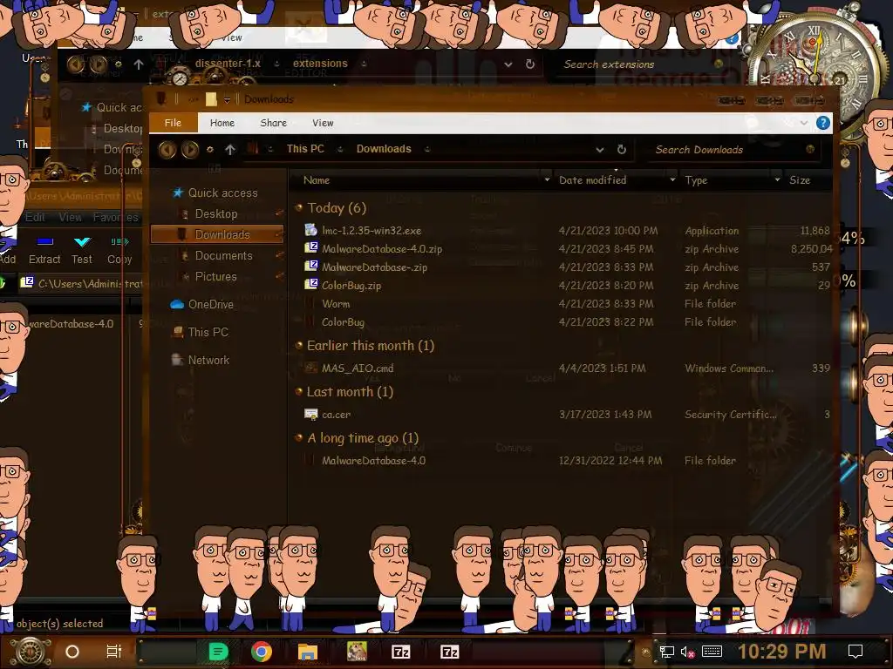Click the muted volume tray icon

pyautogui.click(x=687, y=652)
